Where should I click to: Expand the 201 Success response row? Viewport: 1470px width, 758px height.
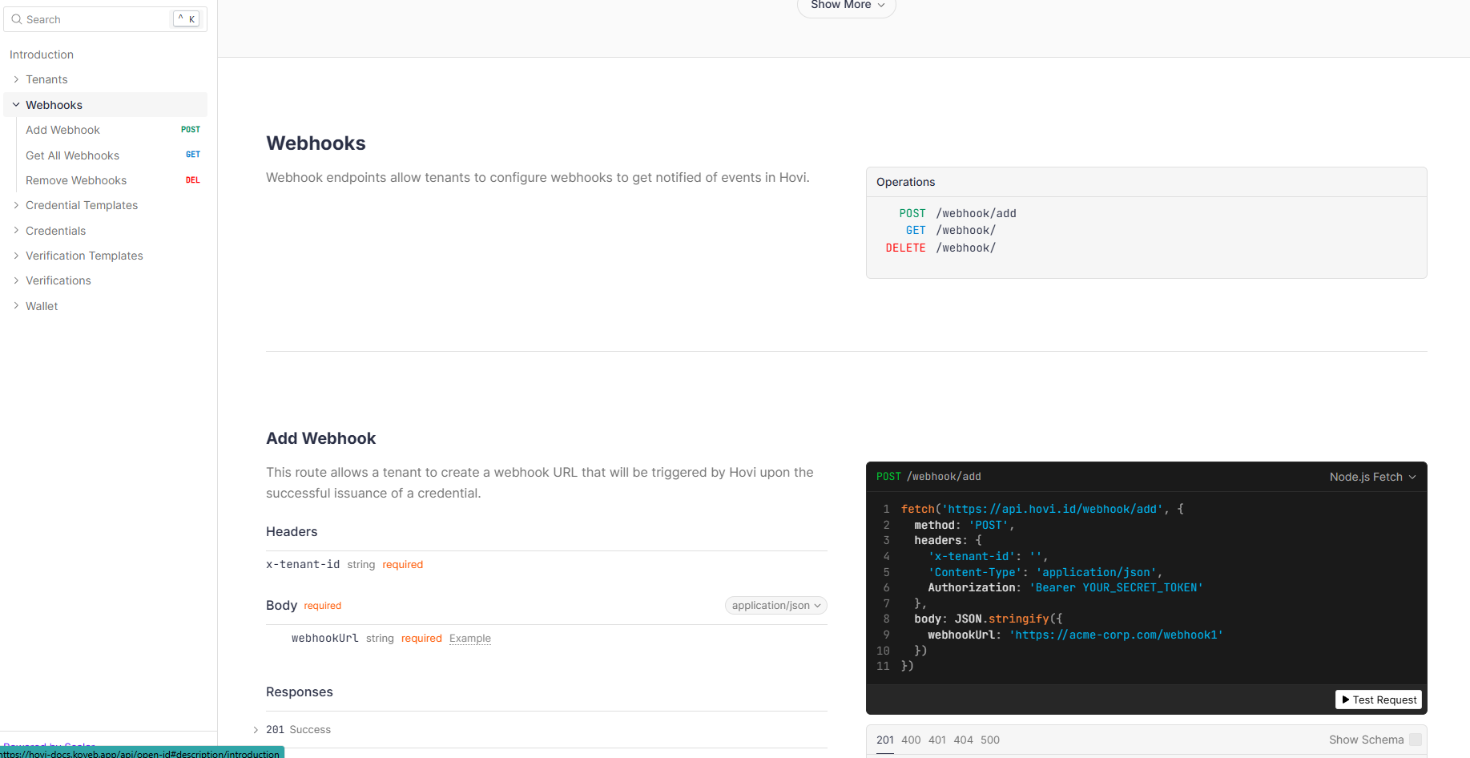pyautogui.click(x=256, y=730)
